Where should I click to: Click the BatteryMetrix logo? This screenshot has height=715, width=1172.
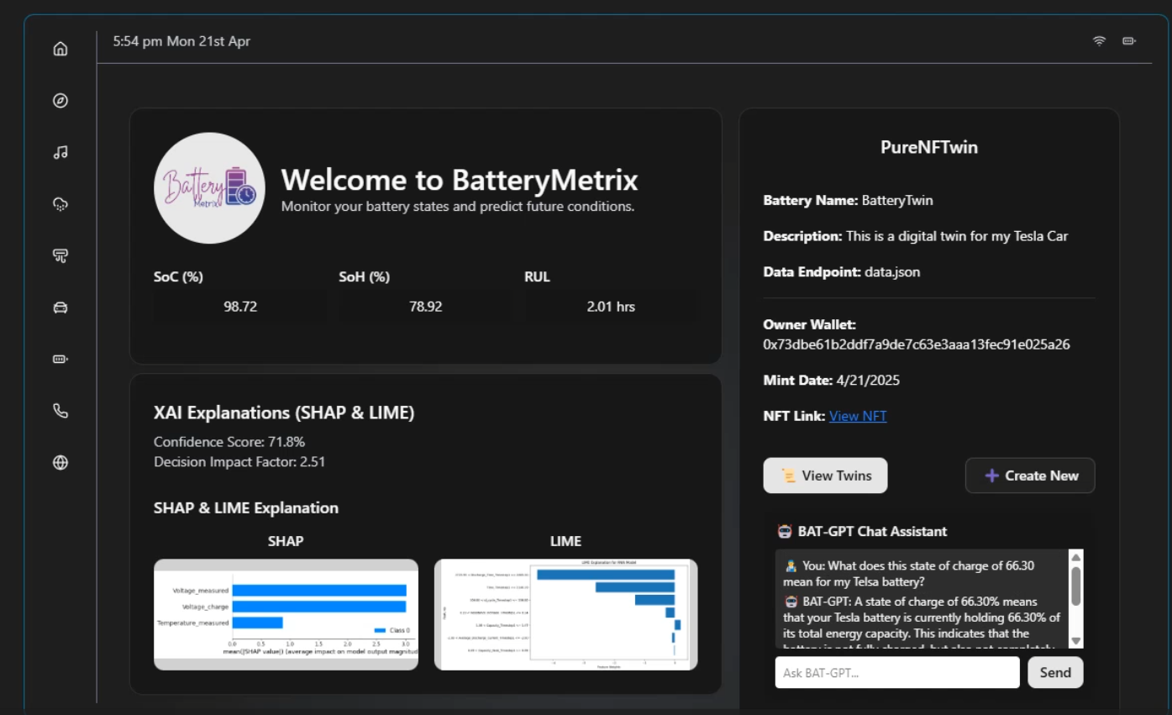tap(209, 188)
